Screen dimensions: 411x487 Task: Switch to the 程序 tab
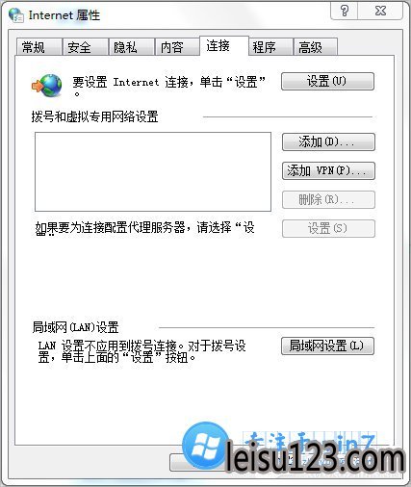pyautogui.click(x=270, y=47)
